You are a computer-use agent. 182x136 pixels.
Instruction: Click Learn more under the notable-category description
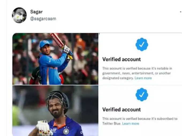tap(143, 78)
